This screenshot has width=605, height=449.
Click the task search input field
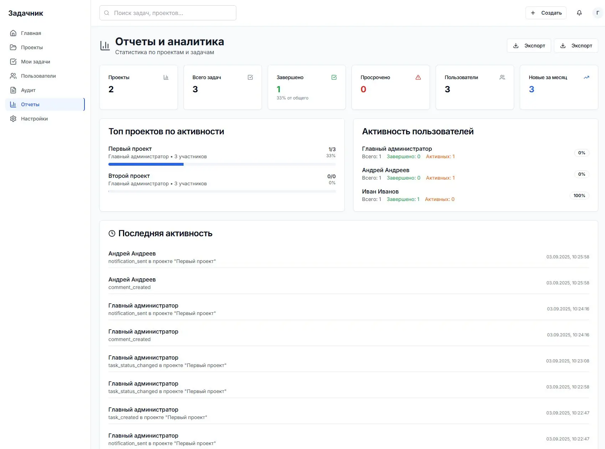[x=168, y=12]
